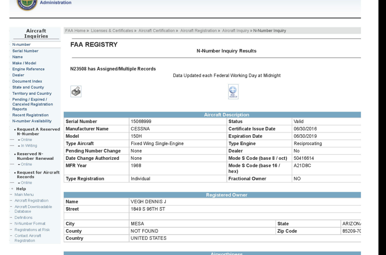
Task: Open Document Index in sidebar
Action: click(x=27, y=81)
